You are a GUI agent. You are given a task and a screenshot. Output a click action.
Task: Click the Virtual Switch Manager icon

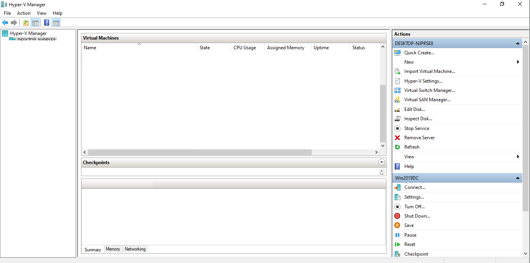[x=397, y=90]
